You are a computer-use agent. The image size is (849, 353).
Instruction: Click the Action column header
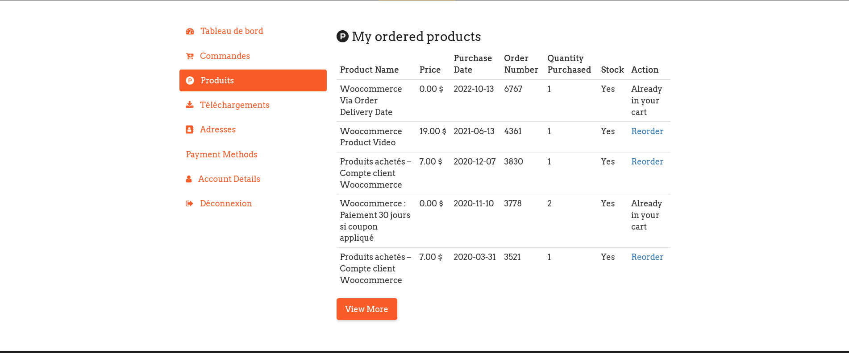(645, 70)
